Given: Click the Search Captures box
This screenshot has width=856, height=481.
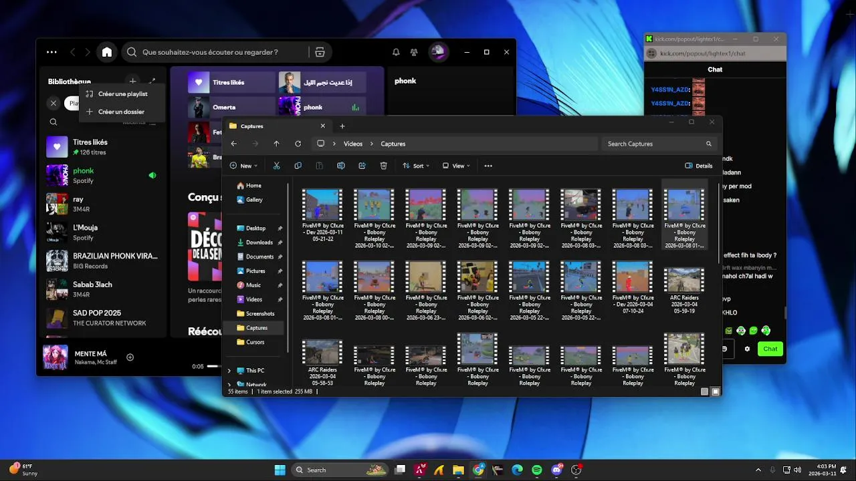Looking at the screenshot, I should (x=659, y=144).
